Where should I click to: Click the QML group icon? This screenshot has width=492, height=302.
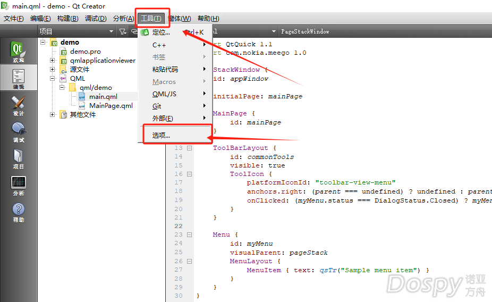[63, 79]
